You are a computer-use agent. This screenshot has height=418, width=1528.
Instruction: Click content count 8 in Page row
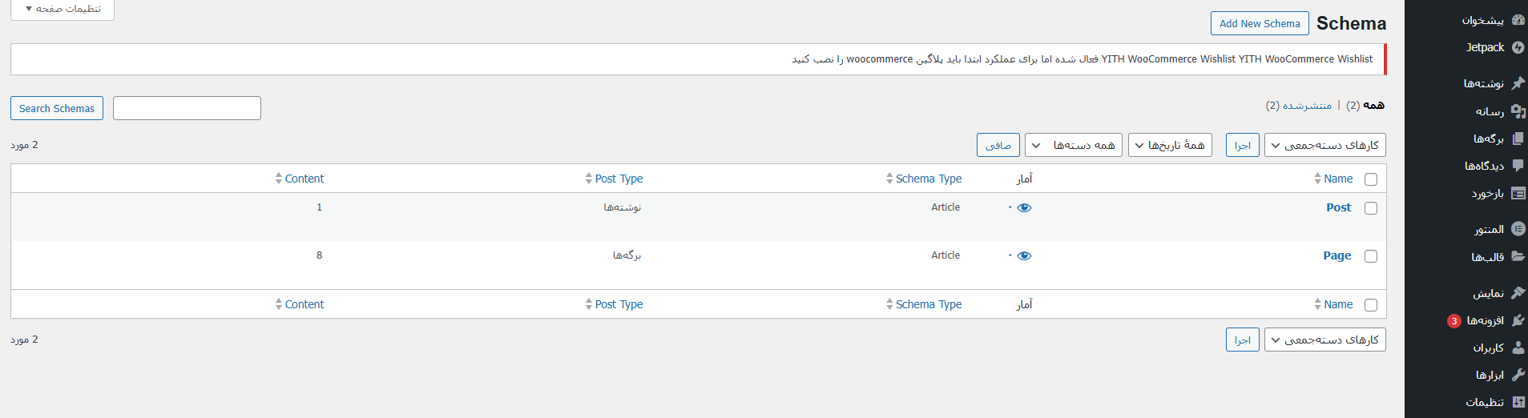pyautogui.click(x=319, y=255)
